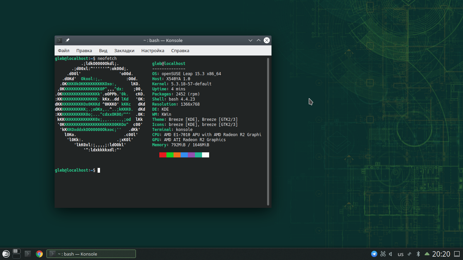Open the Закладки menu
463x260 pixels.
pos(124,50)
